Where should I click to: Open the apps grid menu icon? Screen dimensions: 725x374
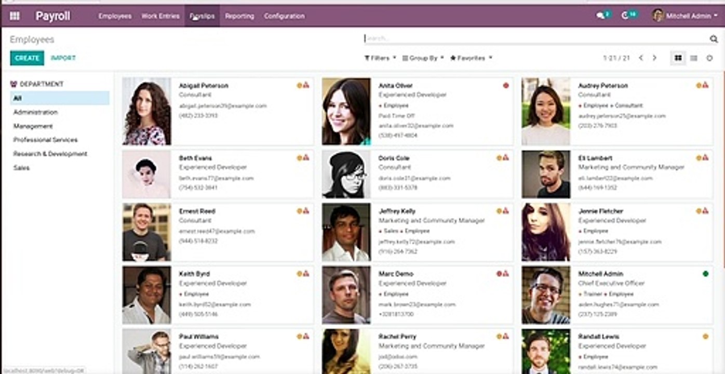click(15, 16)
